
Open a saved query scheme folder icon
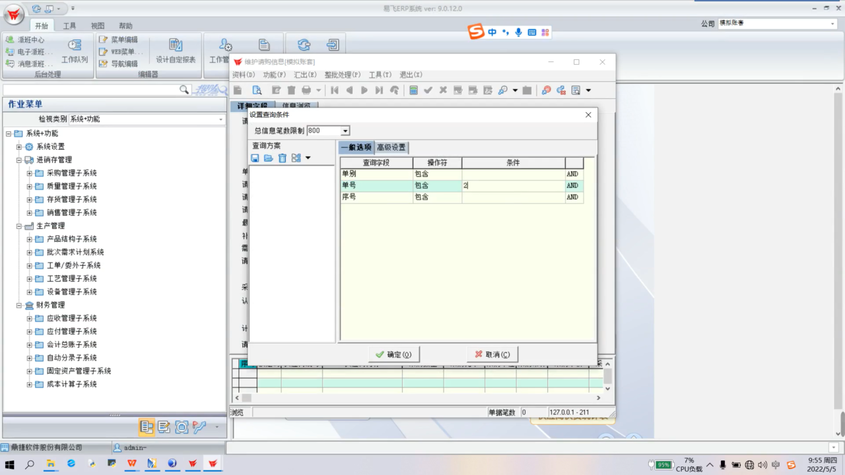pos(268,158)
